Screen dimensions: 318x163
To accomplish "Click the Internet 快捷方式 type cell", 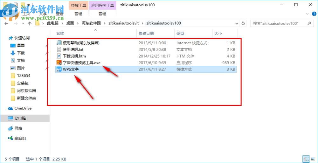I will [192, 43].
